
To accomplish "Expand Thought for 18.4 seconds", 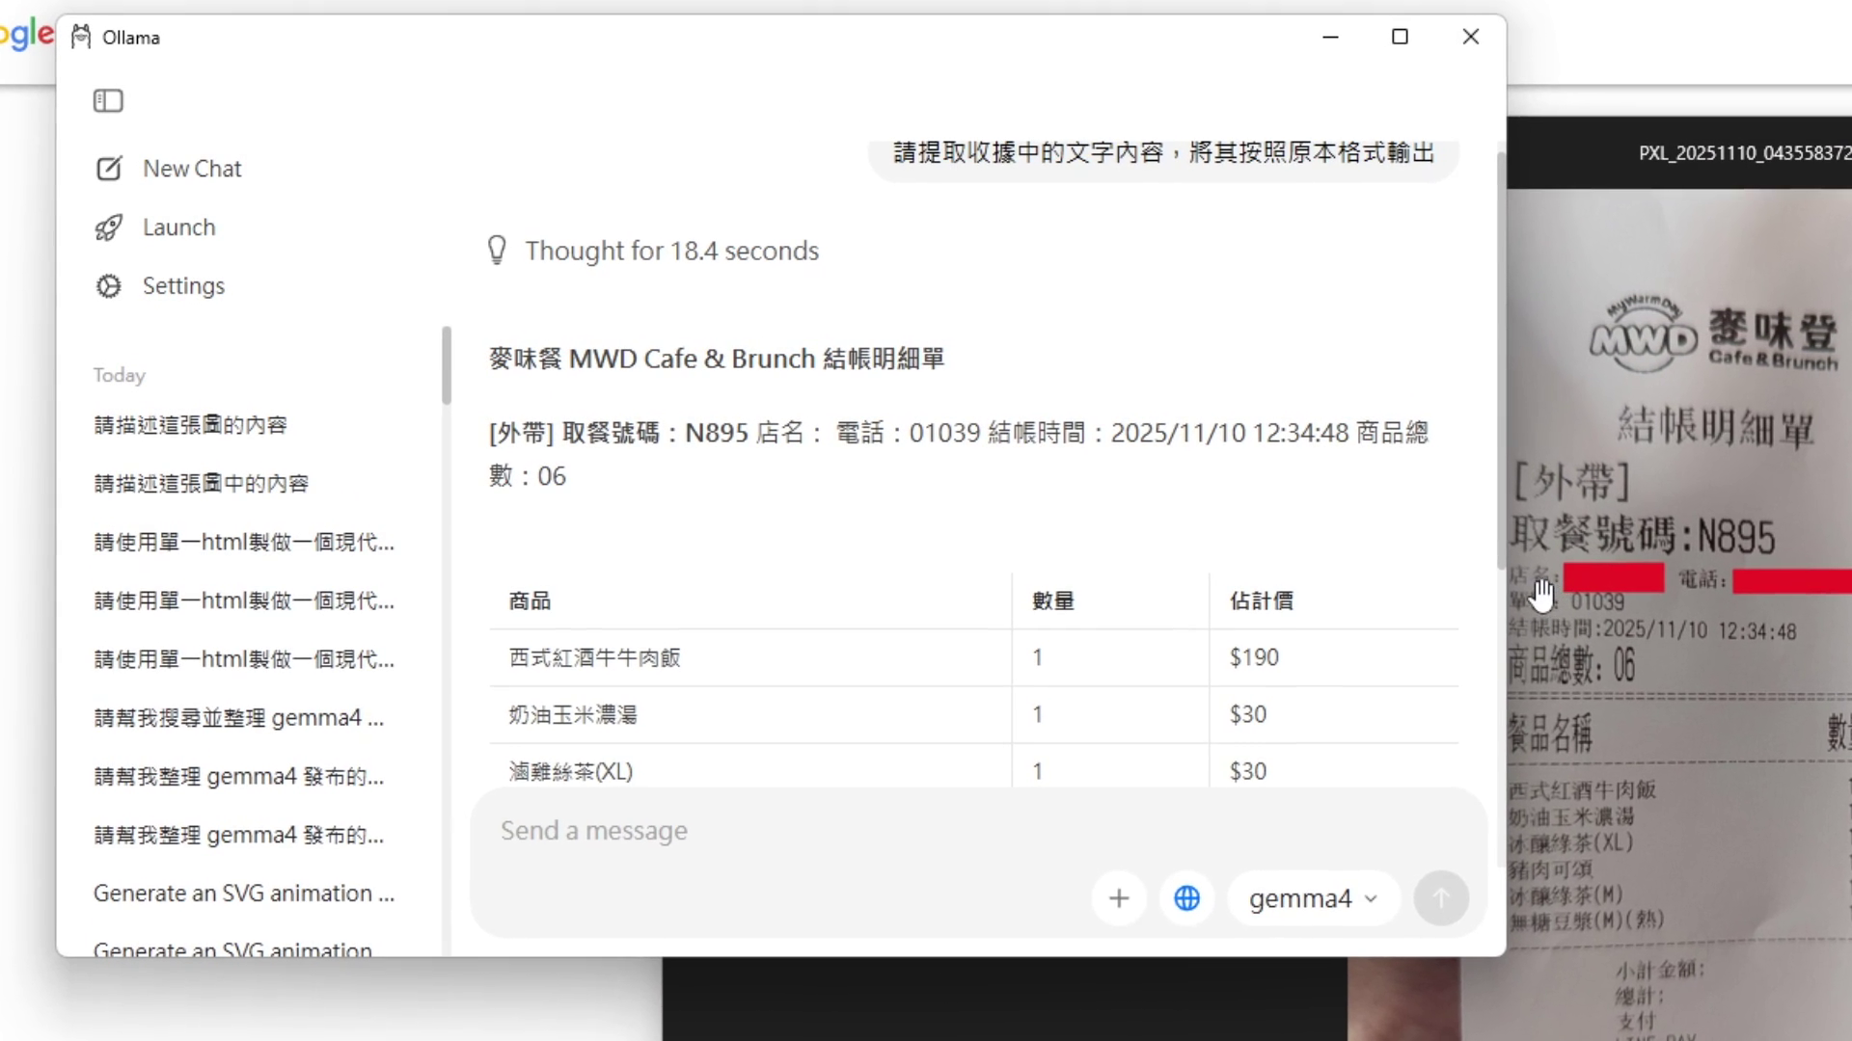I will point(671,251).
